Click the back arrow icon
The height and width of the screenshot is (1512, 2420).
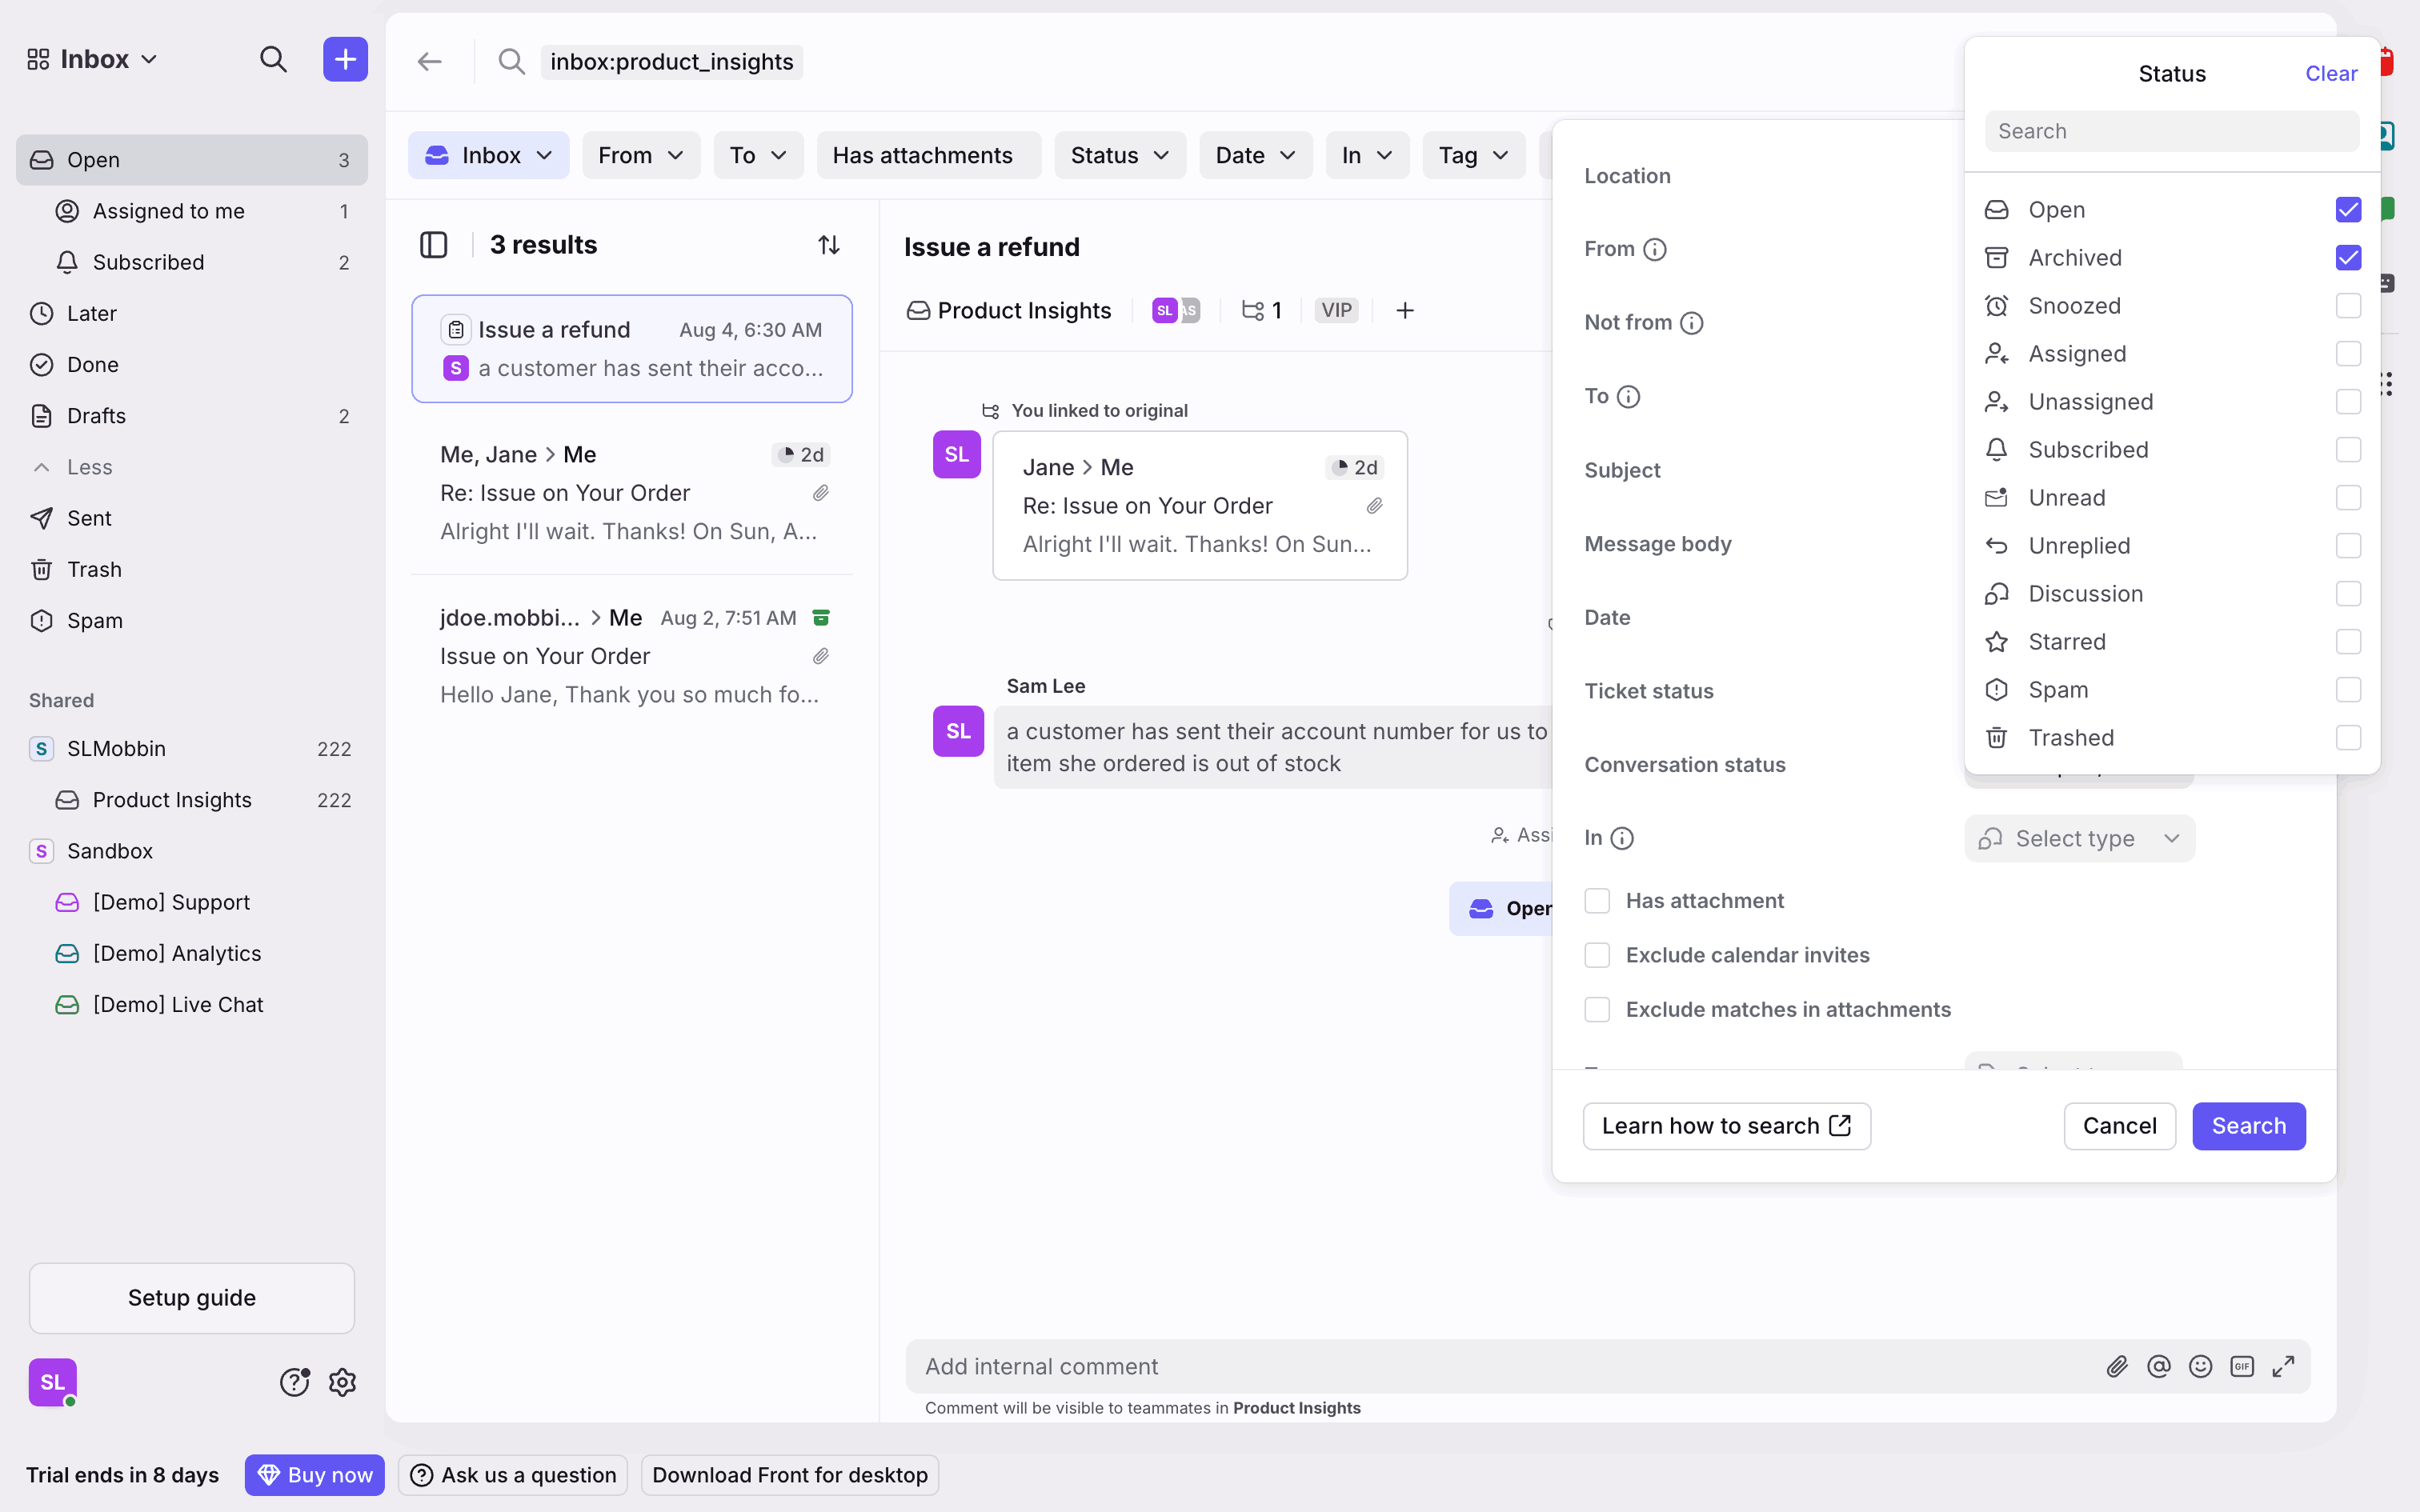(x=429, y=62)
